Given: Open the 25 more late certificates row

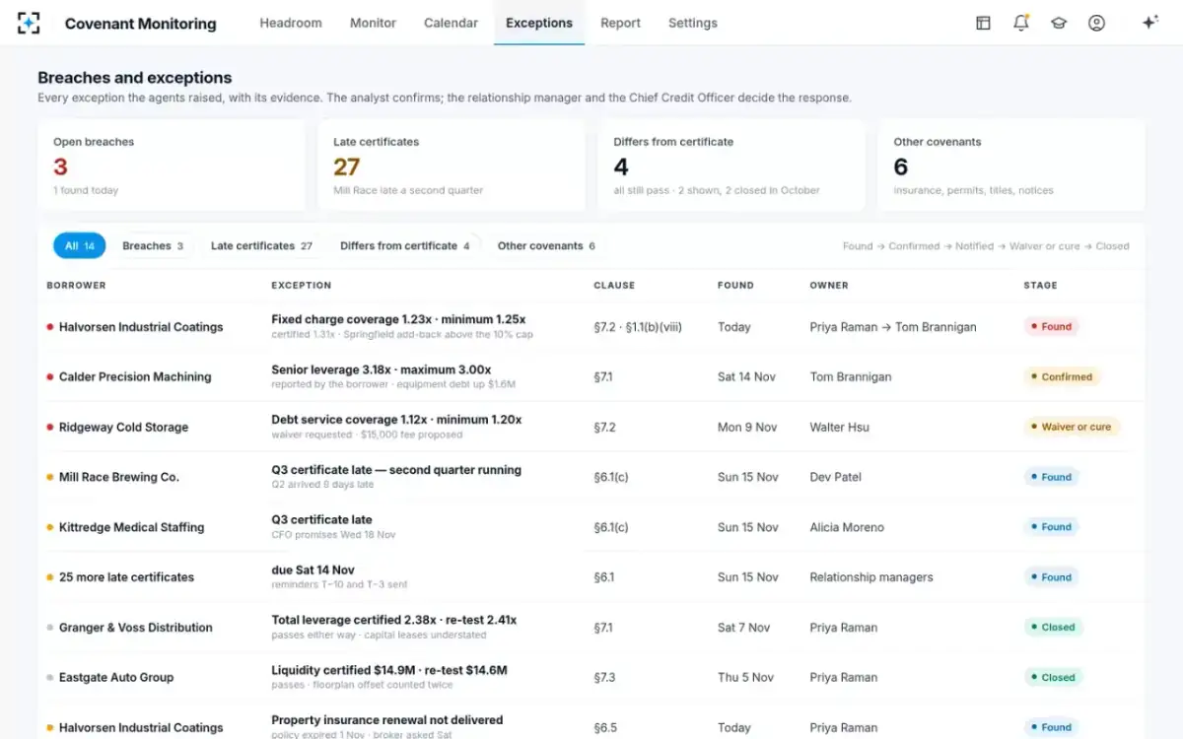Looking at the screenshot, I should 591,577.
